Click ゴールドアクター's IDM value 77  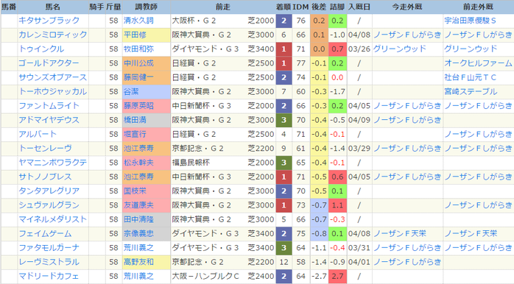300,63
